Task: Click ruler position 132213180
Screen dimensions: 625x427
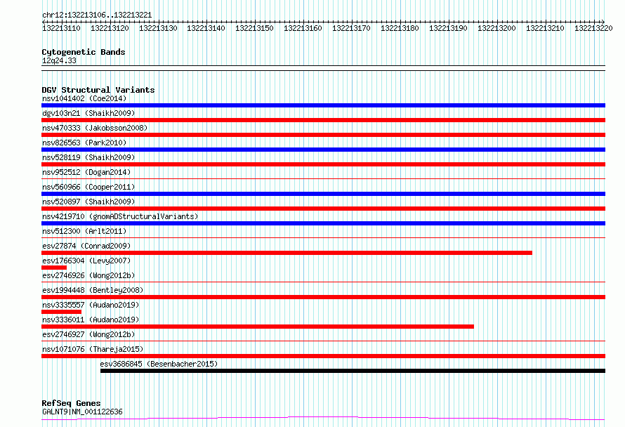Action: click(x=400, y=28)
